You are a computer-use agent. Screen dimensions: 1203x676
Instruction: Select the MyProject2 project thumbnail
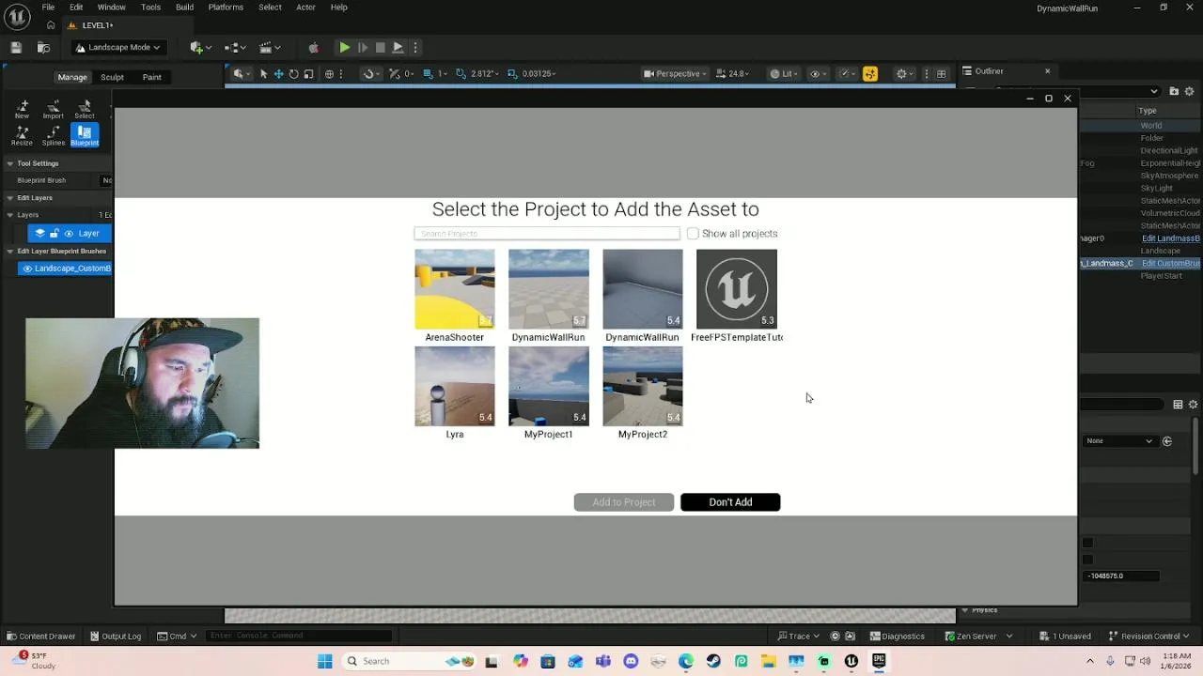pos(643,386)
